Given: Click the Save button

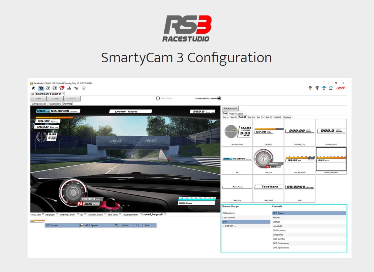Looking at the screenshot, I should [x=38, y=99].
